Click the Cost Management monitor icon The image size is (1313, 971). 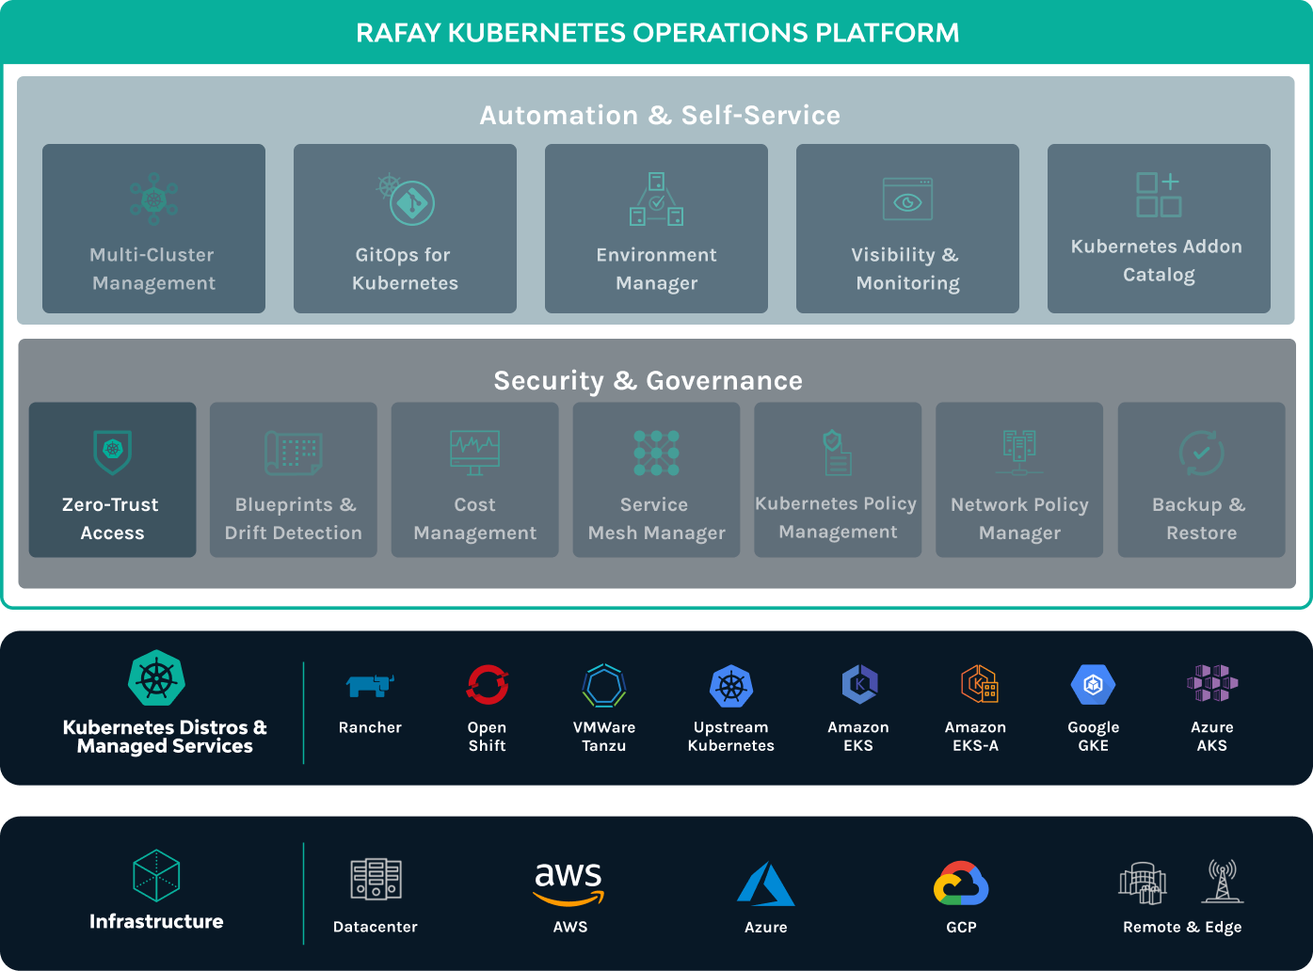tap(475, 453)
